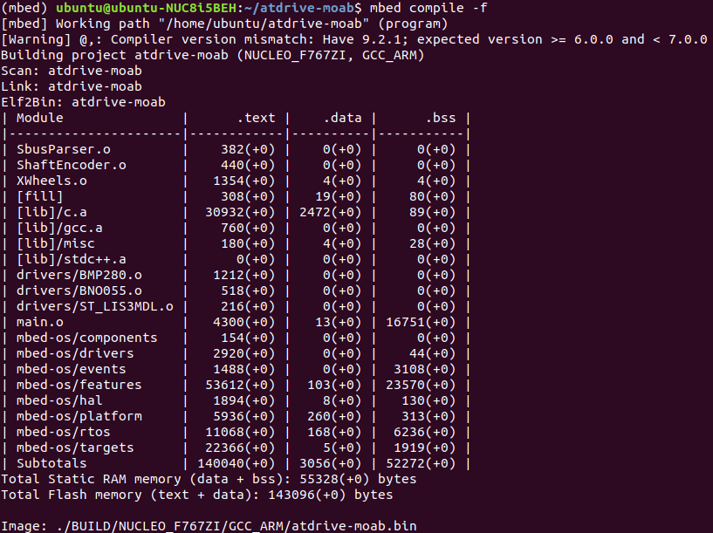
Task: Select the 'drivers/BNO055.o' module name
Action: pyautogui.click(x=79, y=290)
